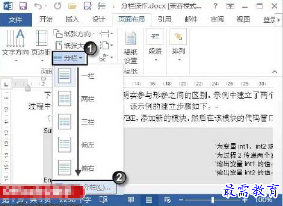The image size is (283, 206).
Task: Open the line numbers dropdown
Action: 106,45
